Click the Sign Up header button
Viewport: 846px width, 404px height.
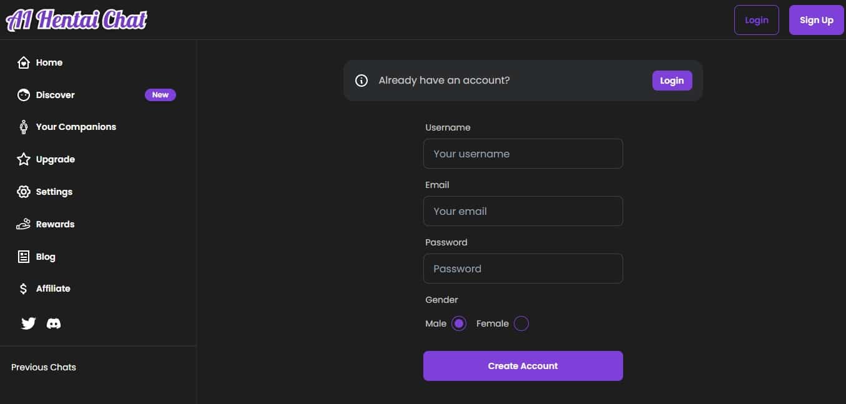pos(817,20)
